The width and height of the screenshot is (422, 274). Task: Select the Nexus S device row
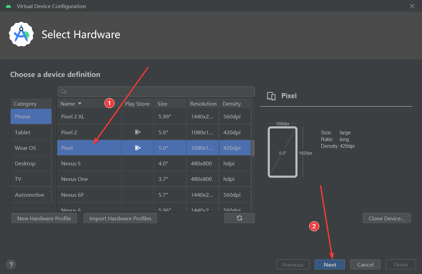tap(154, 163)
